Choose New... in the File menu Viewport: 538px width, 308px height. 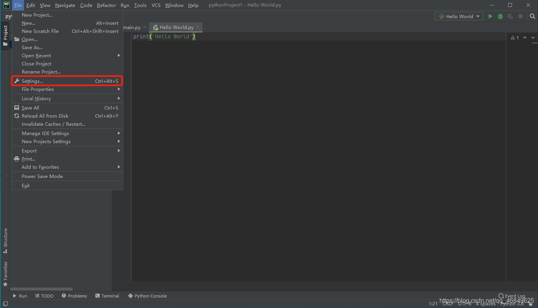coord(67,23)
